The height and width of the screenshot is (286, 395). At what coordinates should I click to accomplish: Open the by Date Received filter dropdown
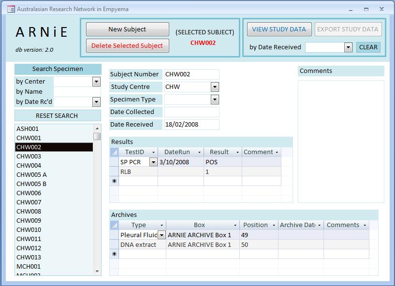coord(348,47)
